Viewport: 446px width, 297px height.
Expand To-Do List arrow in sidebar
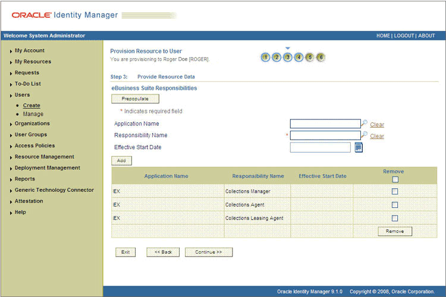coord(11,84)
